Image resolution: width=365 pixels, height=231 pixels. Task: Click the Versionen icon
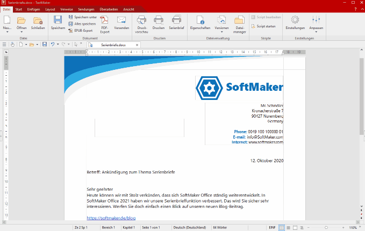(221, 20)
